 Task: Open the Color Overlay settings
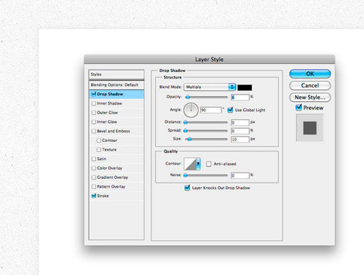(110, 168)
